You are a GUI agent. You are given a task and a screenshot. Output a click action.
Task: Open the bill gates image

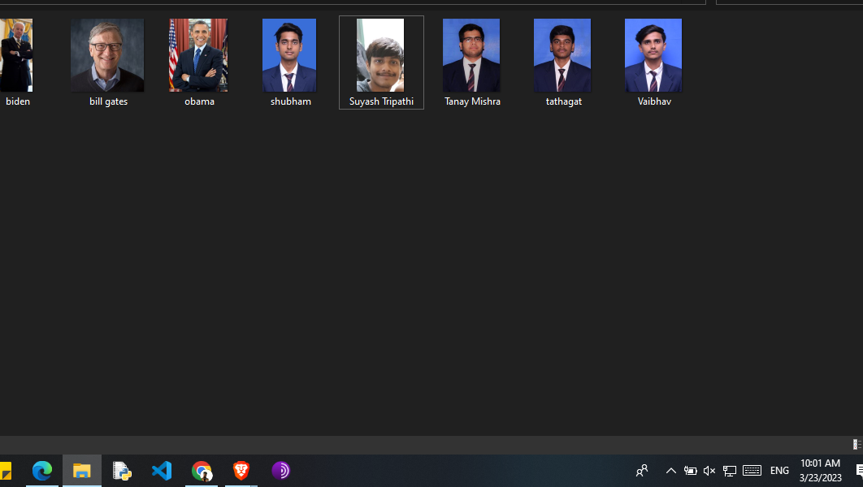pos(107,55)
